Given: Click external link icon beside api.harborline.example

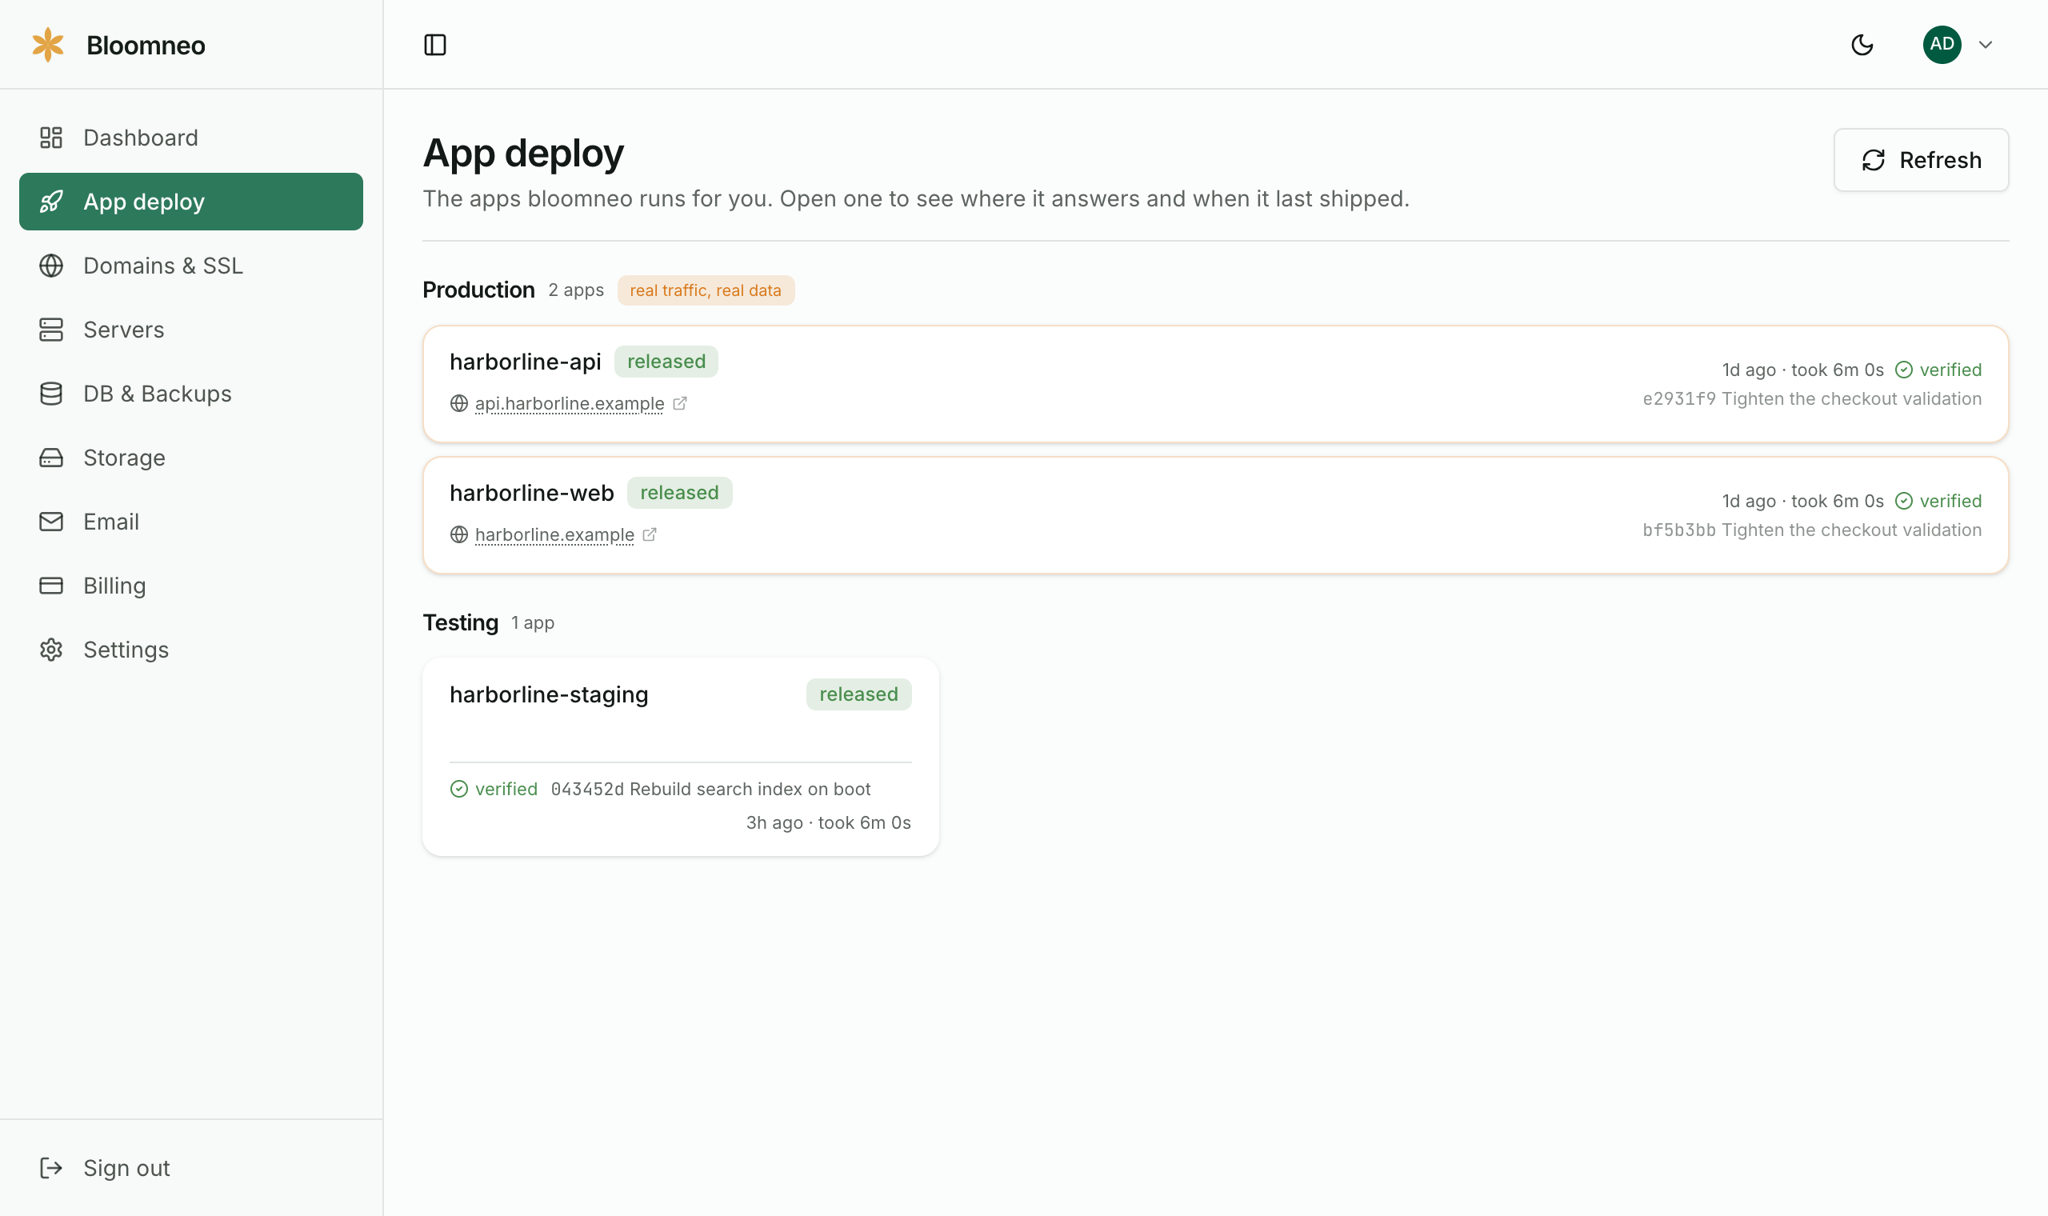Looking at the screenshot, I should (x=680, y=403).
